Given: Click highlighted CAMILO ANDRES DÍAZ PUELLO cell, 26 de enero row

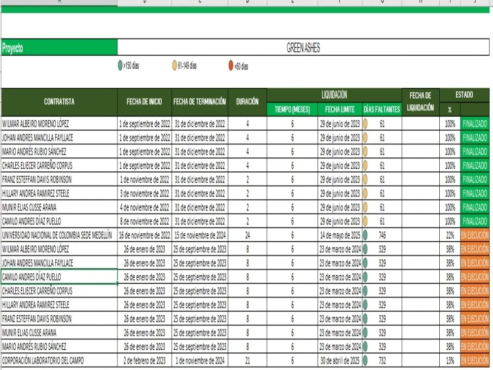Looking at the screenshot, I should [x=60, y=277].
